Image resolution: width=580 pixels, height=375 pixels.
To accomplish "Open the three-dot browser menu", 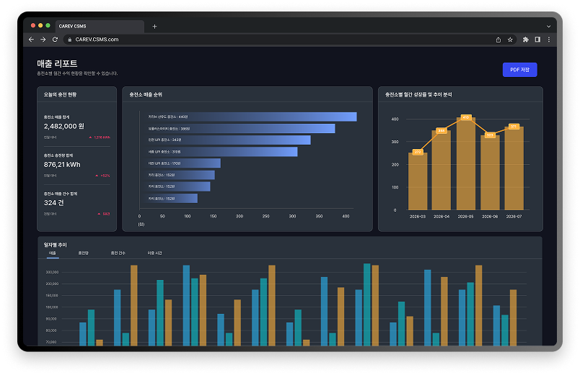I will [x=549, y=40].
